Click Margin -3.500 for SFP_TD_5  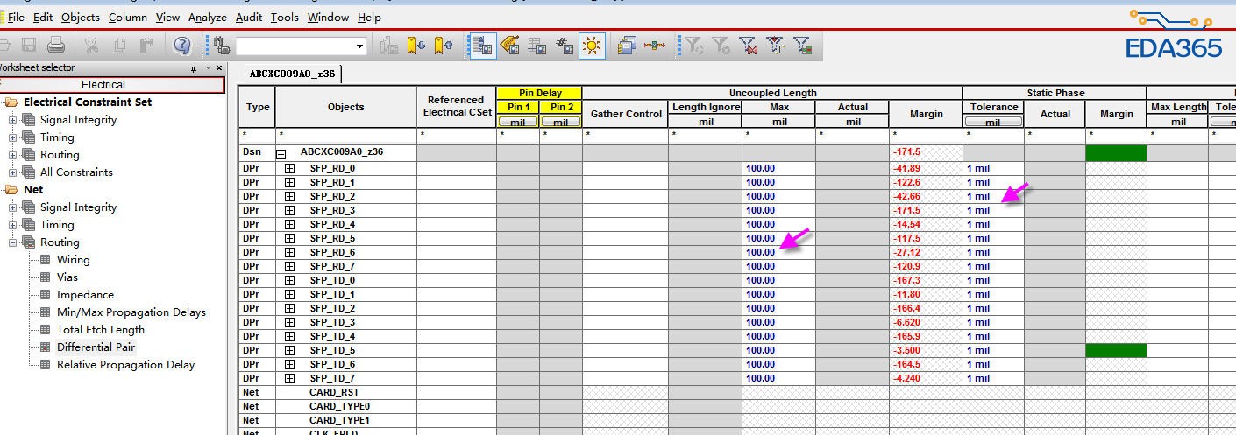coord(925,350)
